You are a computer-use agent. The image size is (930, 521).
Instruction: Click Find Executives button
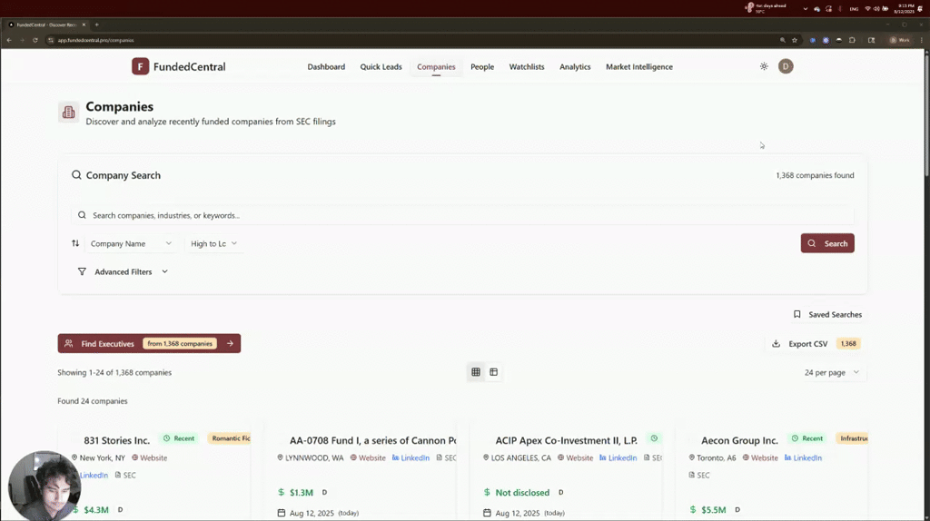pos(149,343)
